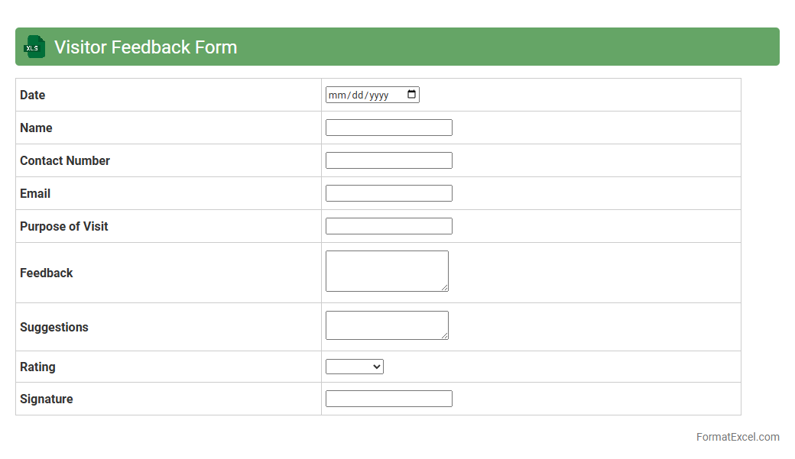Viewport: 795px width, 459px height.
Task: Open the FormatExcel.com link
Action: [x=738, y=437]
